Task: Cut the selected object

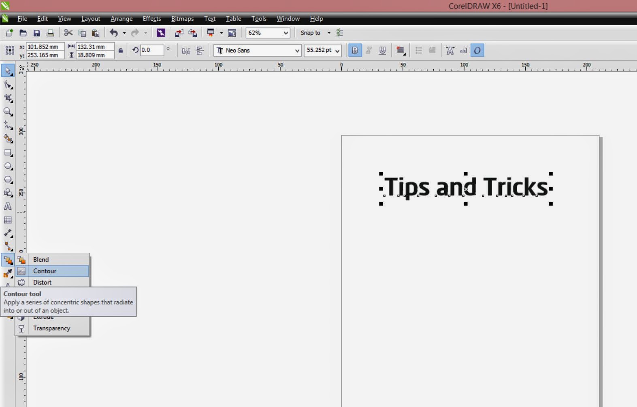Action: tap(68, 33)
